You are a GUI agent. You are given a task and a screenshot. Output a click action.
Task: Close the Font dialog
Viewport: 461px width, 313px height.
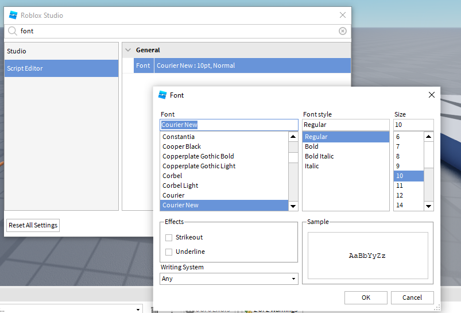[x=431, y=95]
